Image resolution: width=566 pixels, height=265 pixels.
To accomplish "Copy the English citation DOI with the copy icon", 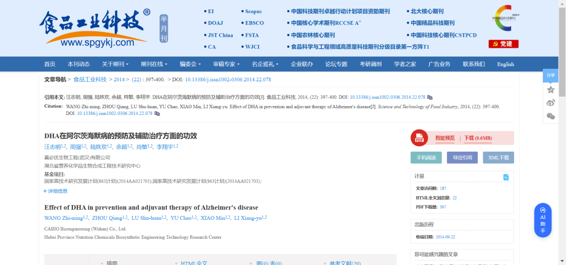I will click(157, 113).
